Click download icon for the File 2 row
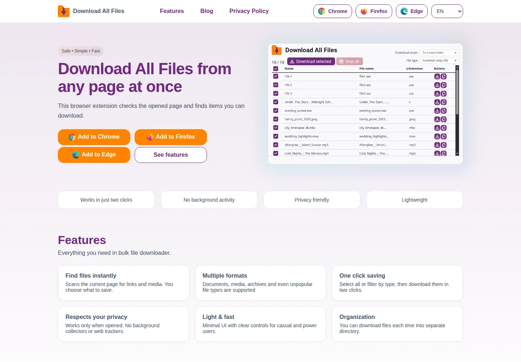521x362 pixels. pos(437,85)
